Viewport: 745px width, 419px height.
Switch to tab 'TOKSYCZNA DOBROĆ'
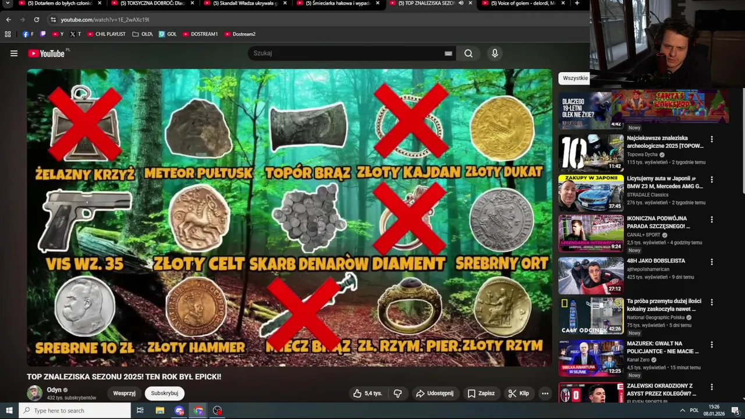(153, 3)
